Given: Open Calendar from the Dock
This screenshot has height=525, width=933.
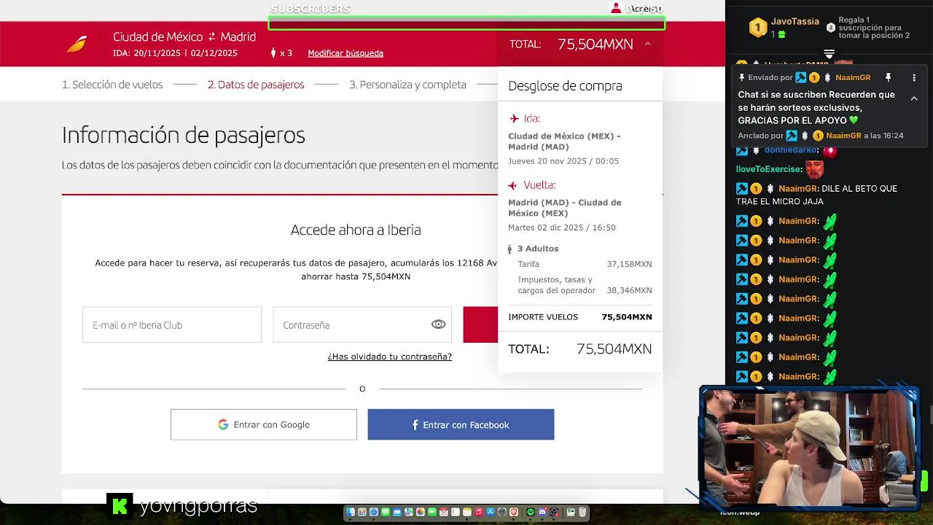Looking at the screenshot, I should pos(444,512).
